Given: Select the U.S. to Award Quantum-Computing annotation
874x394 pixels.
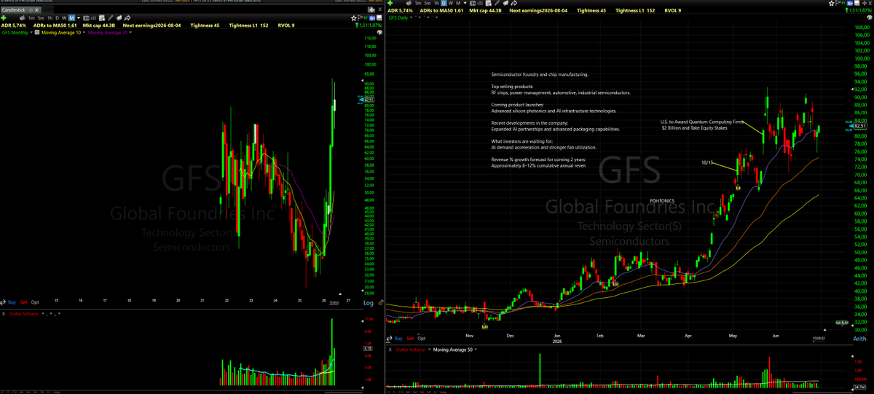Looking at the screenshot, I should click(x=701, y=125).
